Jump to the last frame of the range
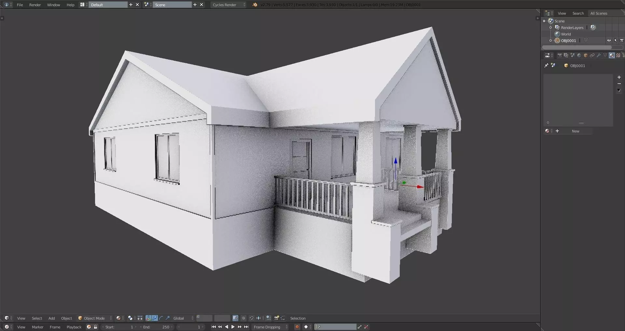The width and height of the screenshot is (625, 331). pos(246,327)
